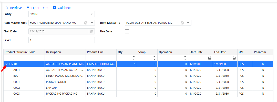The height and width of the screenshot is (102, 277).
Task: Click the Scrap filter spinner
Action: coord(154,58)
